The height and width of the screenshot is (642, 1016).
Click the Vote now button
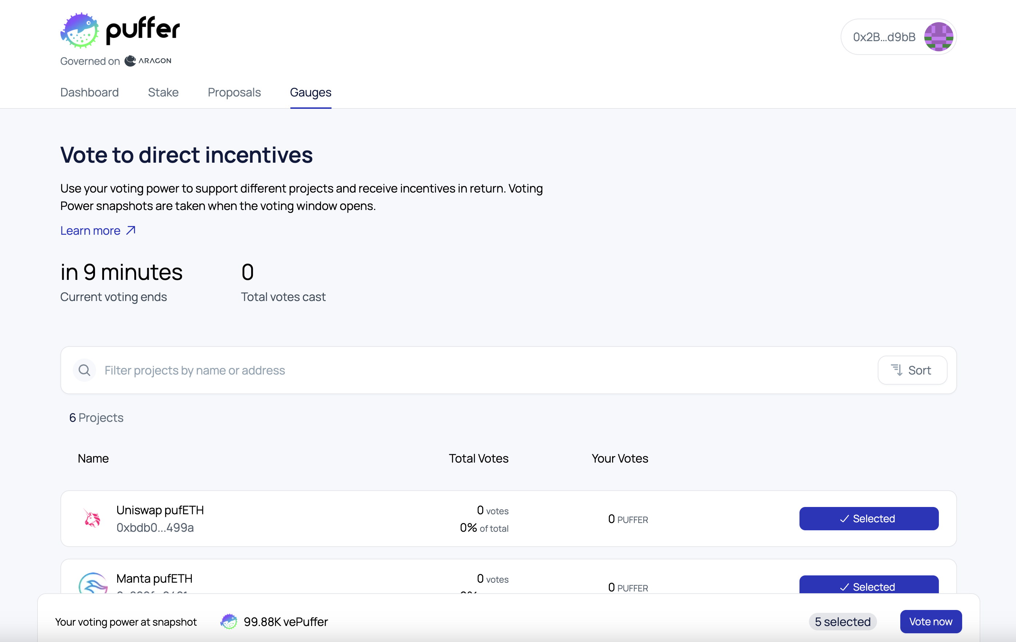tap(931, 621)
